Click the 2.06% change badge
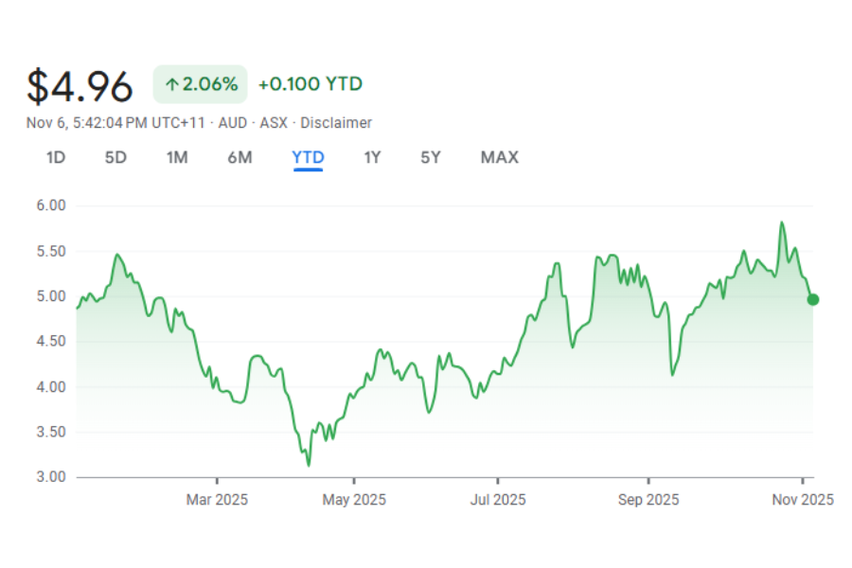Image resolution: width=852 pixels, height=568 pixels. pos(201,84)
